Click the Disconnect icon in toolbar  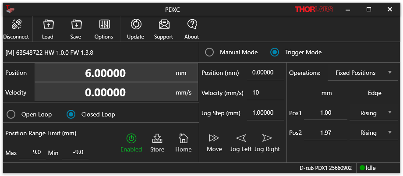point(16,25)
